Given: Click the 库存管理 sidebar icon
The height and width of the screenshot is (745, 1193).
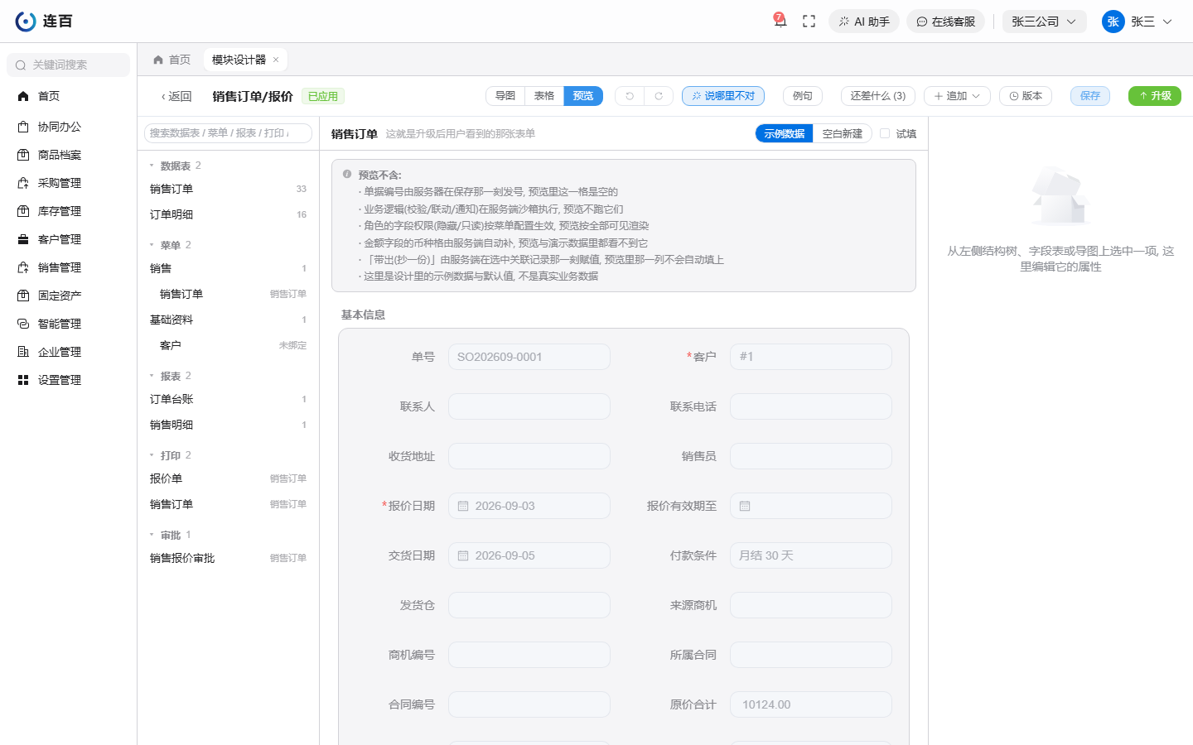Looking at the screenshot, I should click(x=23, y=211).
